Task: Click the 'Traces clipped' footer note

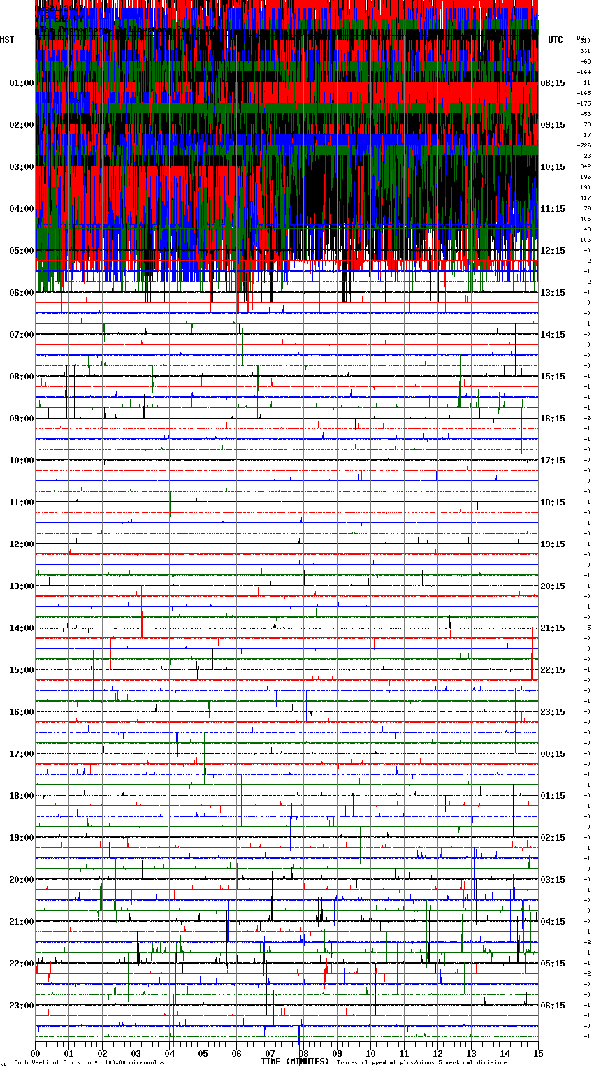Action: (422, 1063)
